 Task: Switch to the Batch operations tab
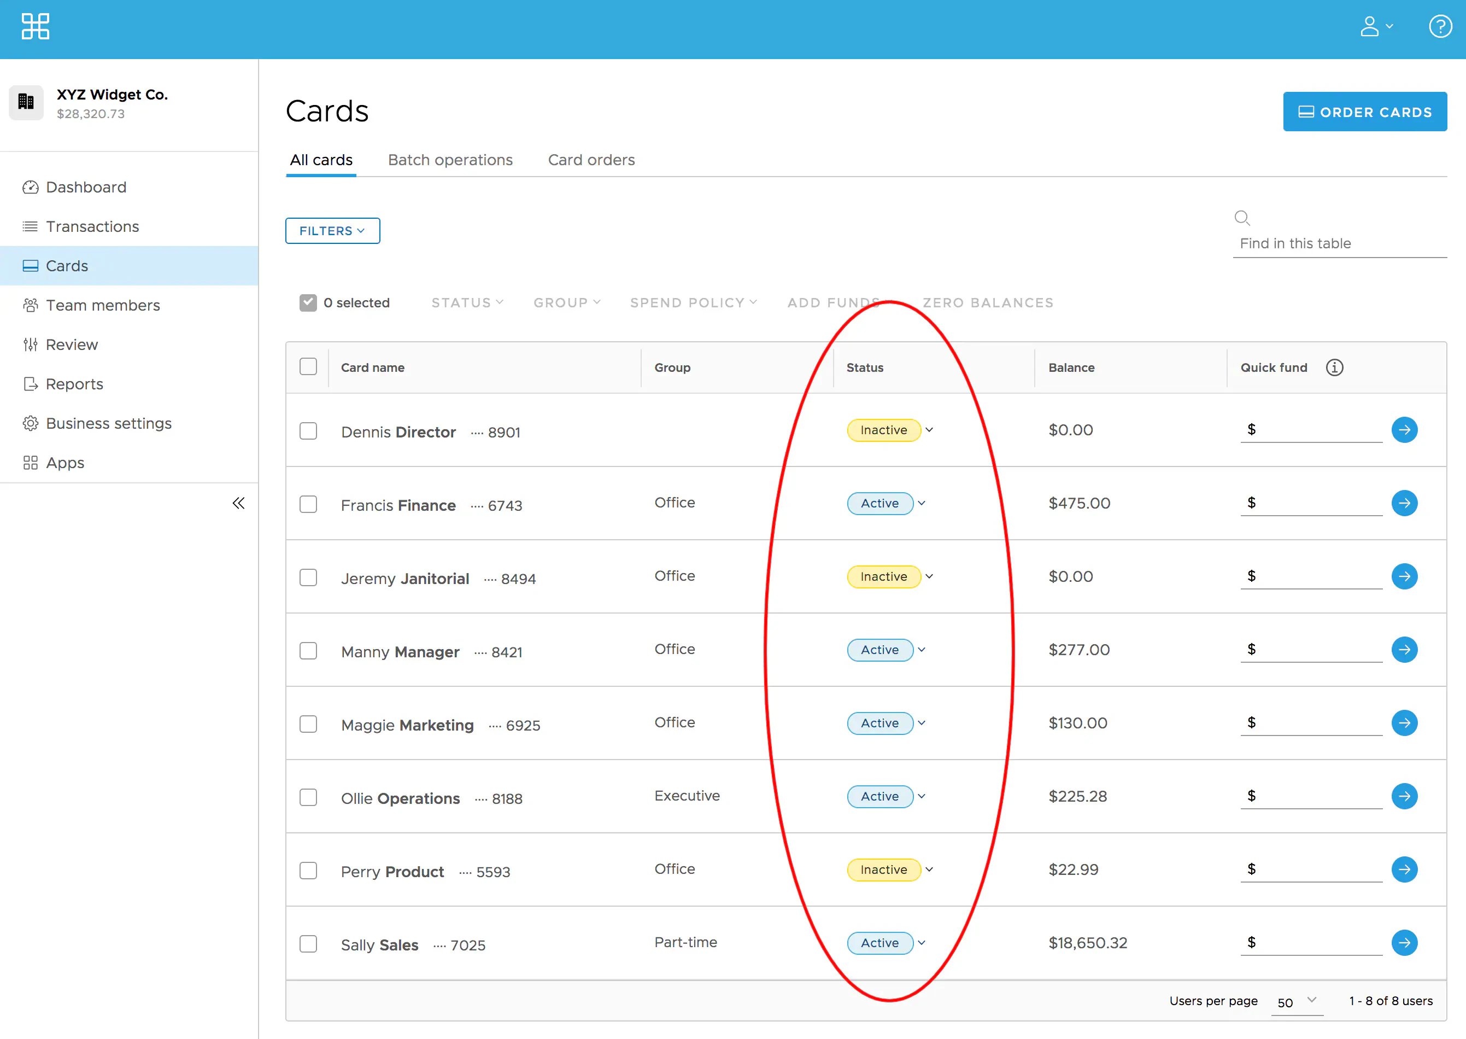pos(450,160)
